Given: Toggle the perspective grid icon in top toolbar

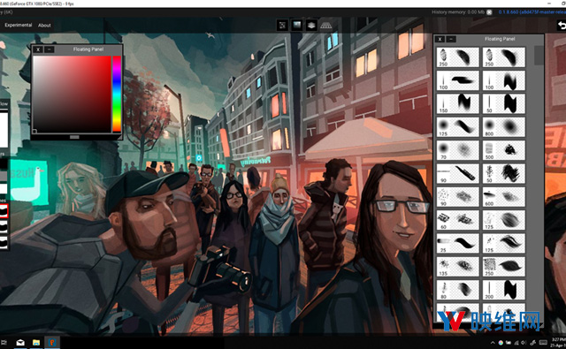Looking at the screenshot, I should (x=326, y=26).
